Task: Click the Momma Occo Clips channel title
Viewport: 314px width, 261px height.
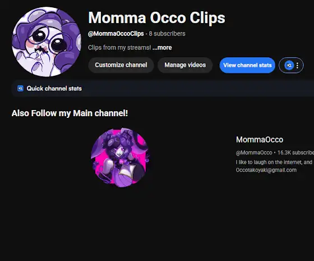Action: [x=156, y=17]
